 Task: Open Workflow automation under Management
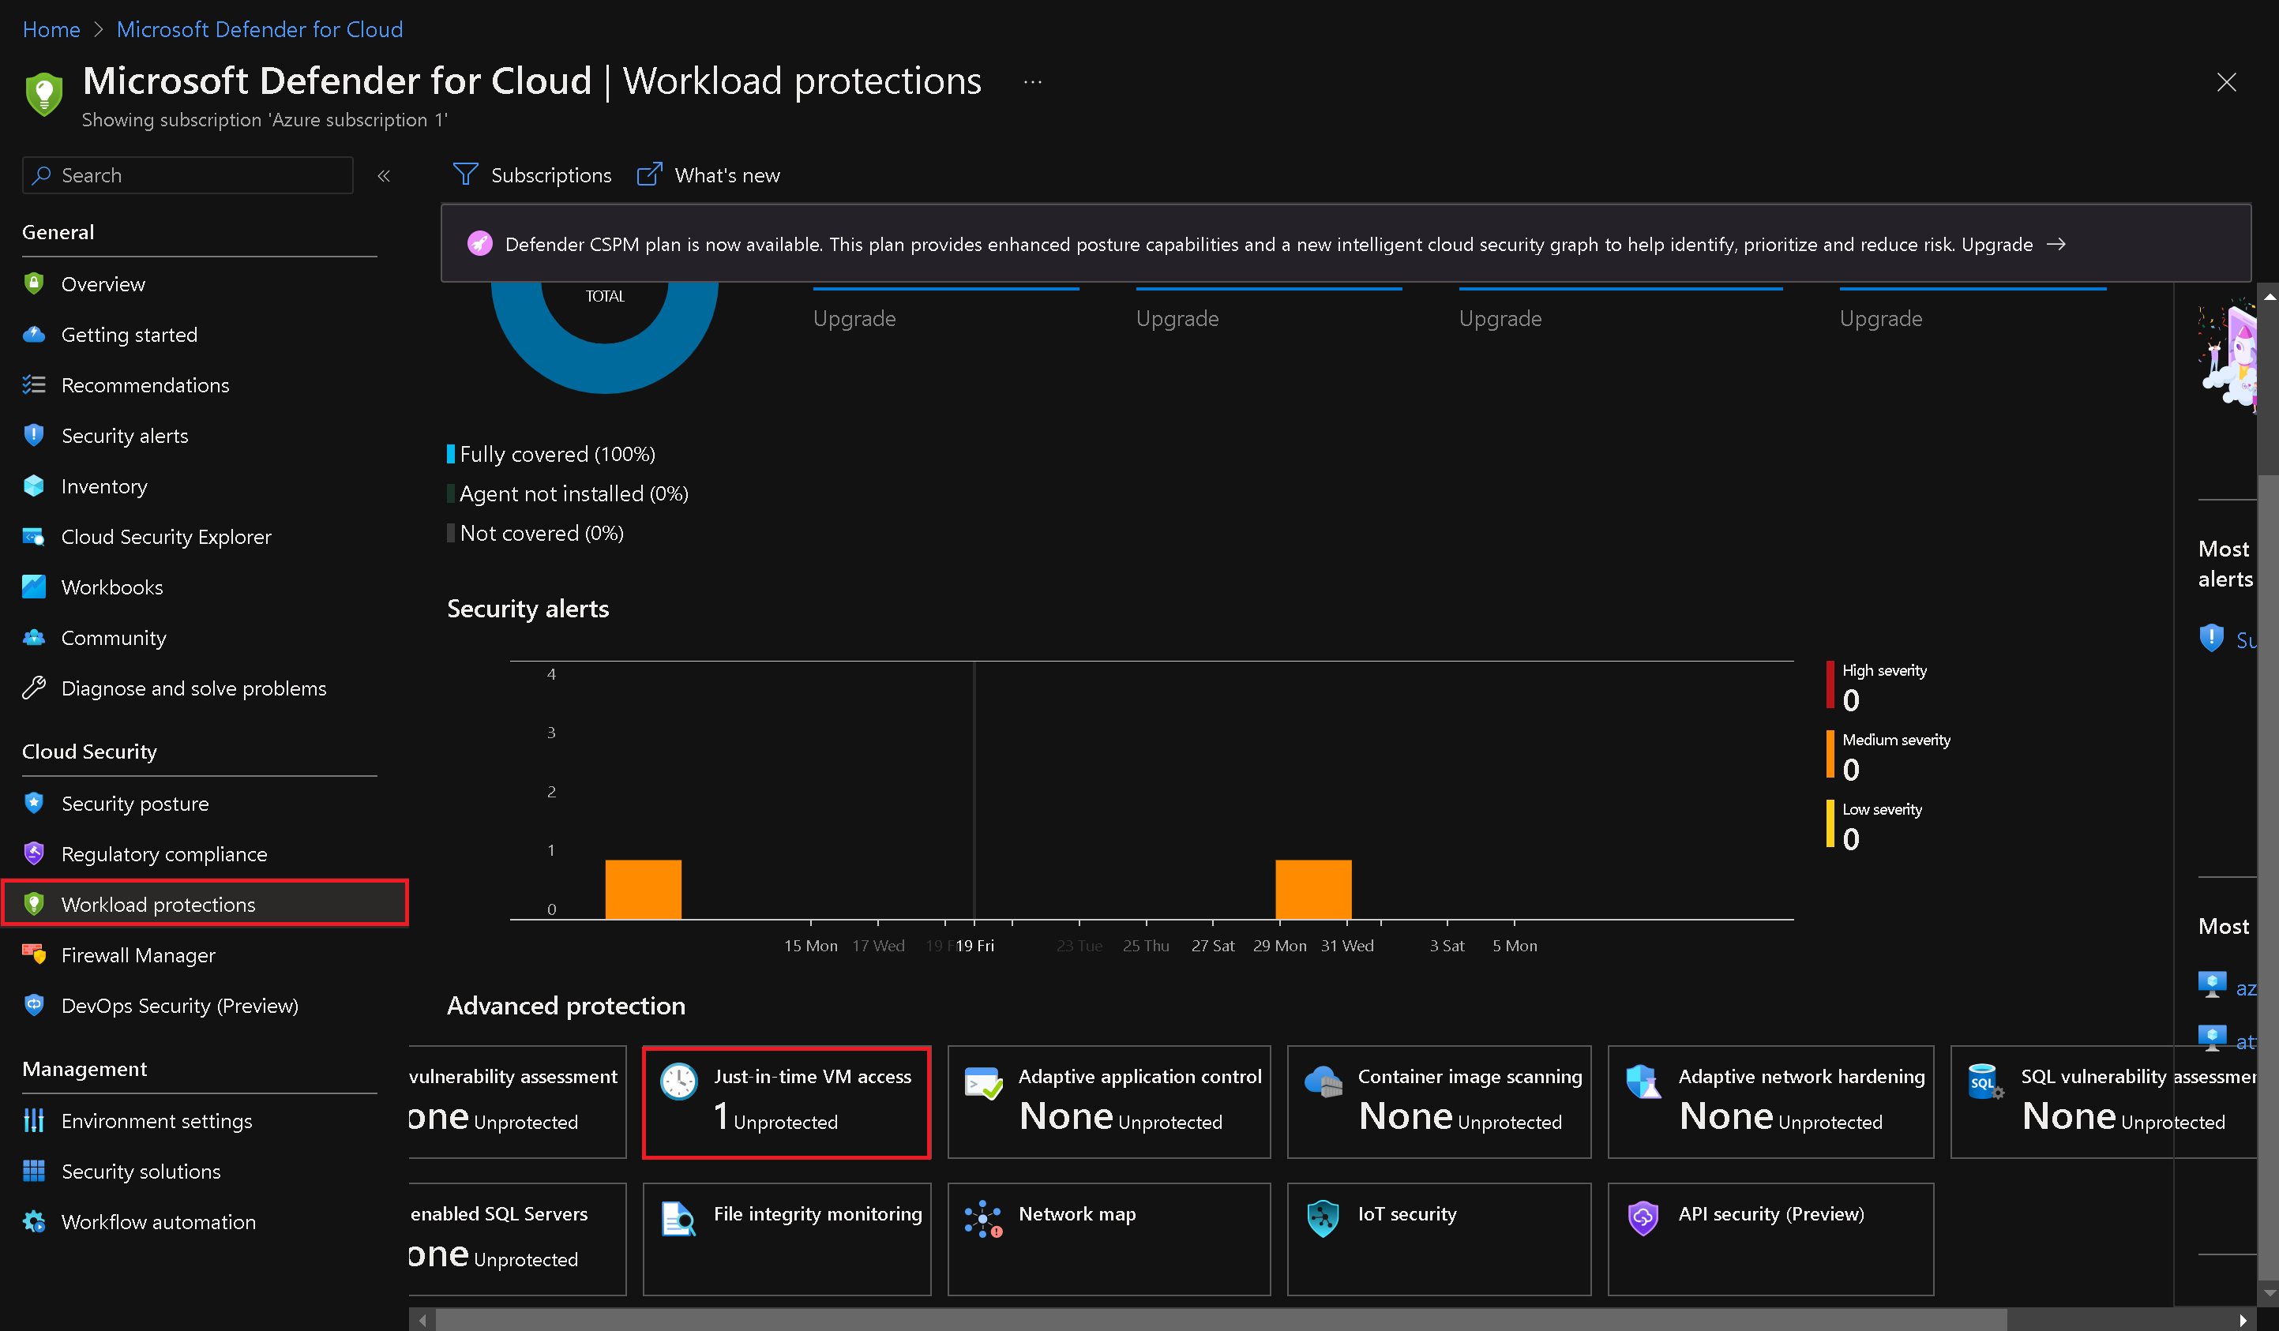click(157, 1221)
